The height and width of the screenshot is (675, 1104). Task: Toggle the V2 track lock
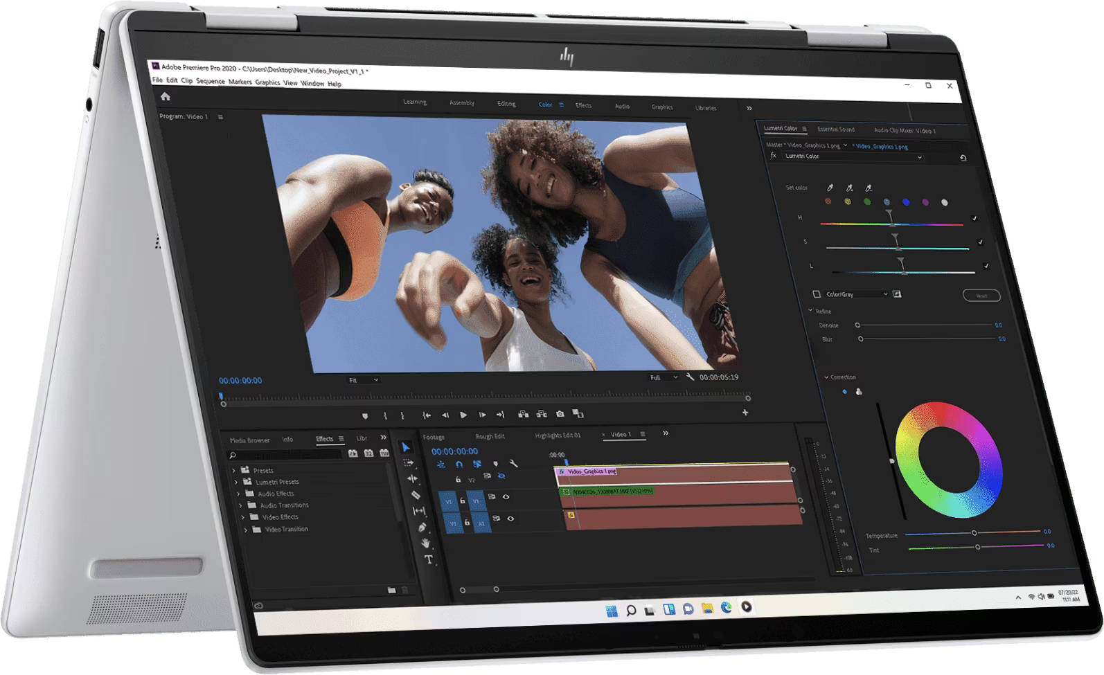458,479
